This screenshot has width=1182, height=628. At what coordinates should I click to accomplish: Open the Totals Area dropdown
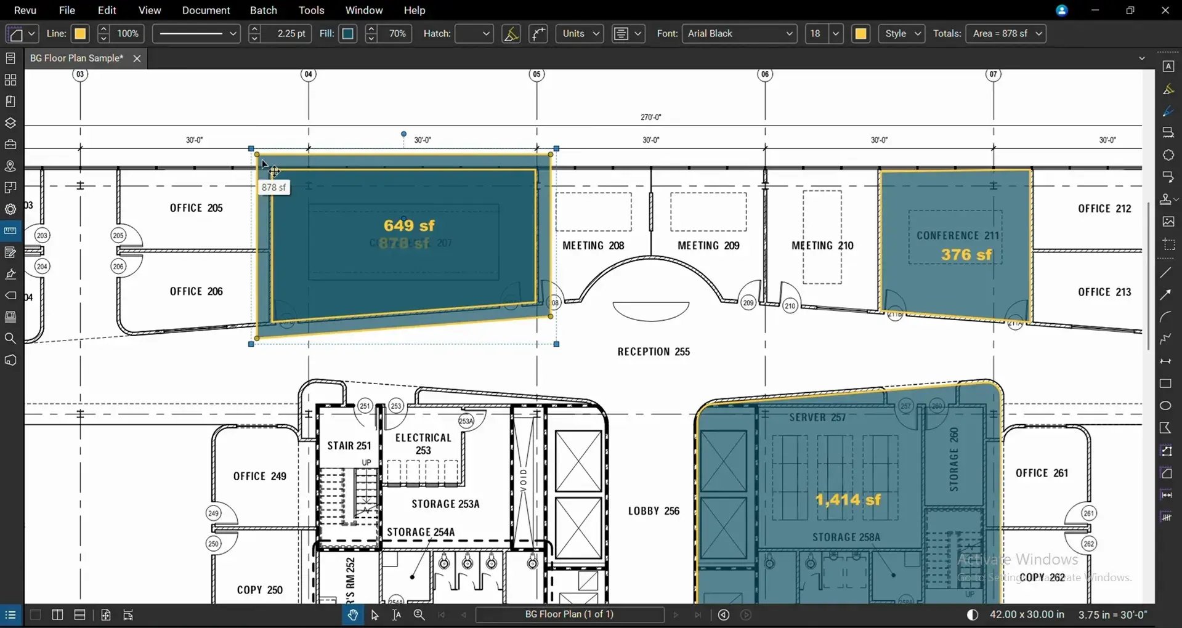[x=1006, y=34]
